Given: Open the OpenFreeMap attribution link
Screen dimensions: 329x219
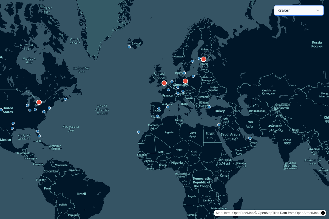Looking at the screenshot, I should pyautogui.click(x=243, y=213).
